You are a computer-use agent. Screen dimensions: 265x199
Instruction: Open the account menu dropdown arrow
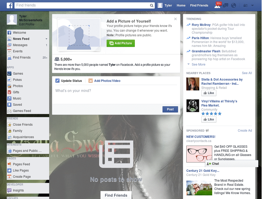253,6
